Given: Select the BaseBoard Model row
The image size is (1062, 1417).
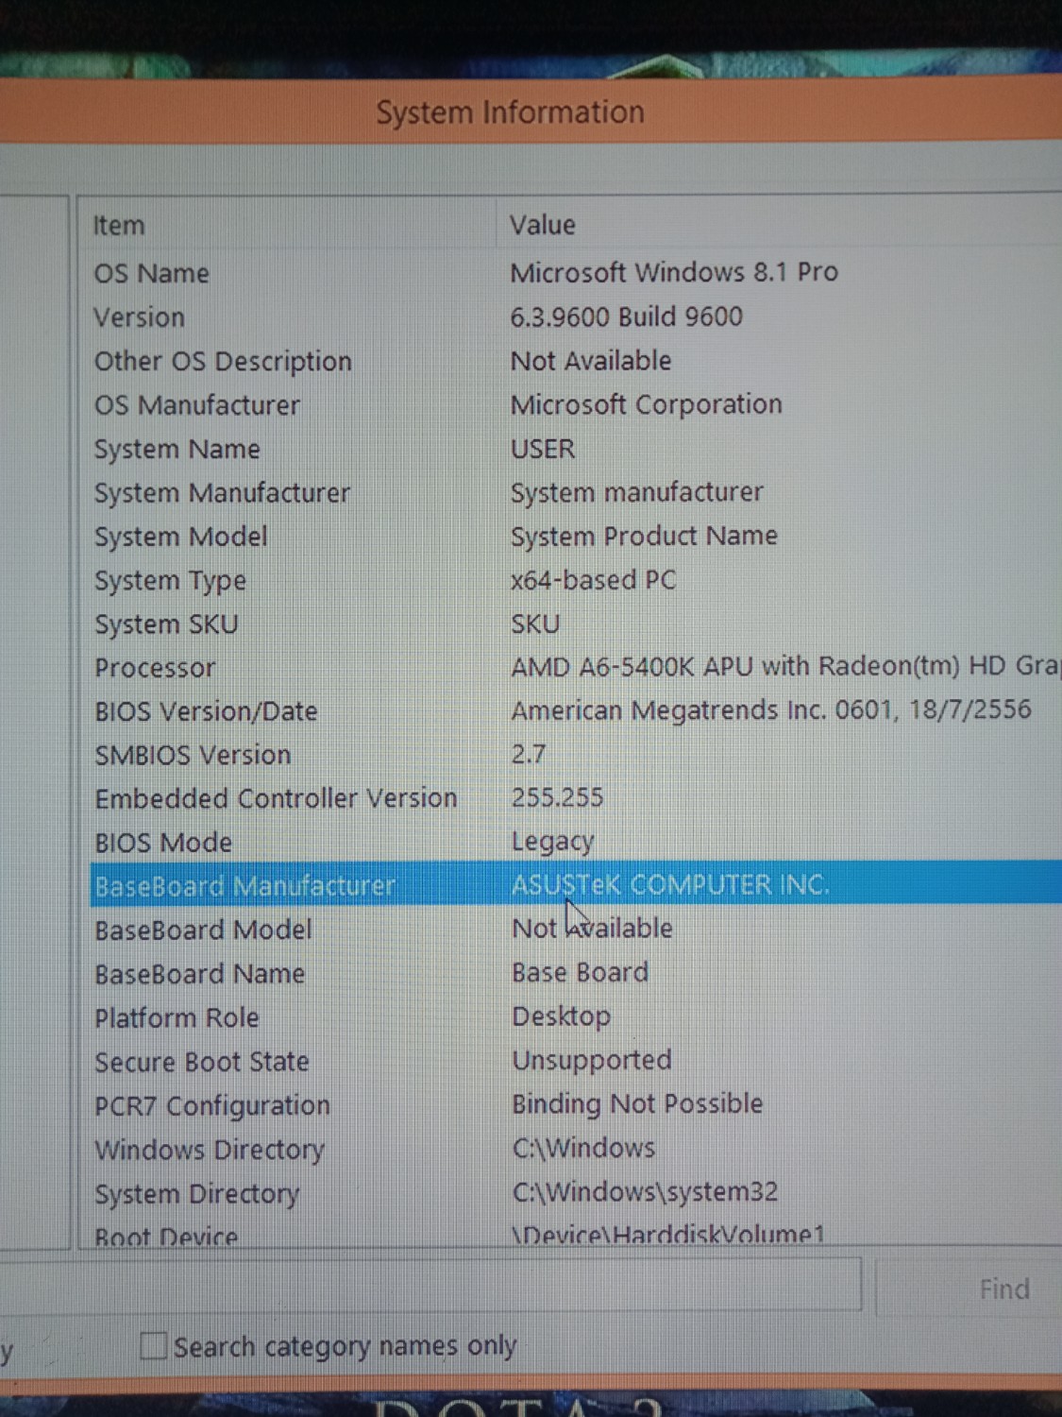Looking at the screenshot, I should [575, 930].
